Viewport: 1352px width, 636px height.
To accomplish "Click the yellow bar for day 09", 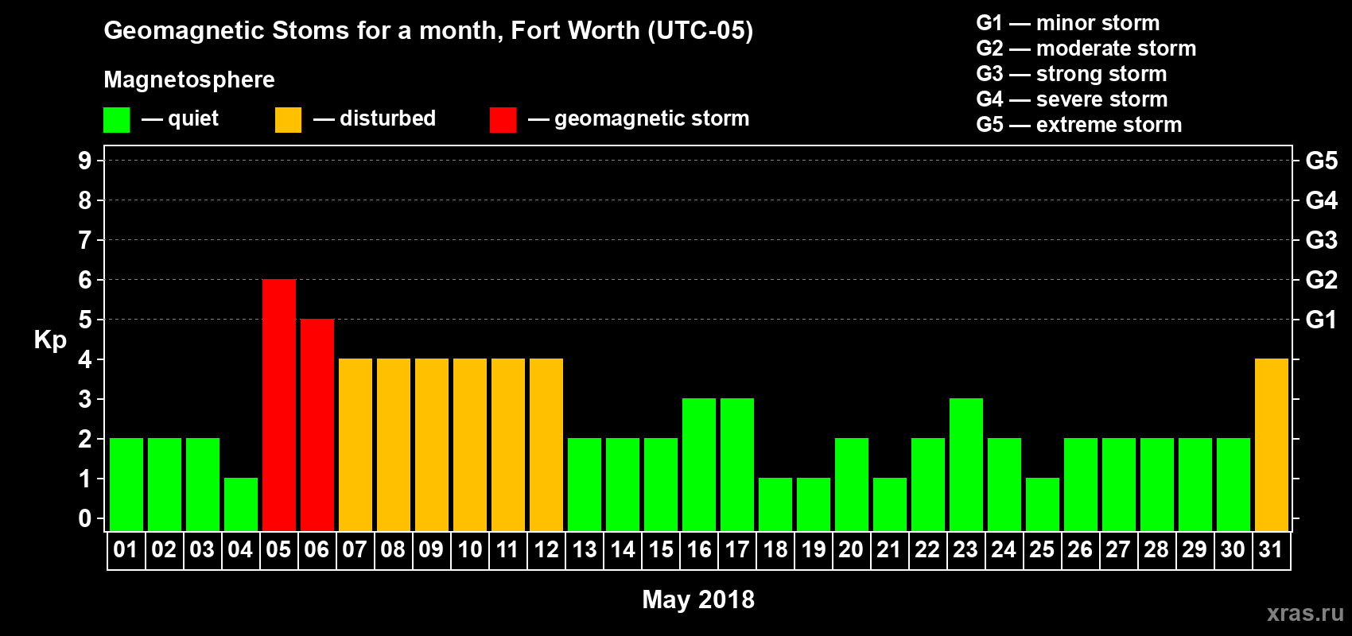I will click(x=432, y=444).
